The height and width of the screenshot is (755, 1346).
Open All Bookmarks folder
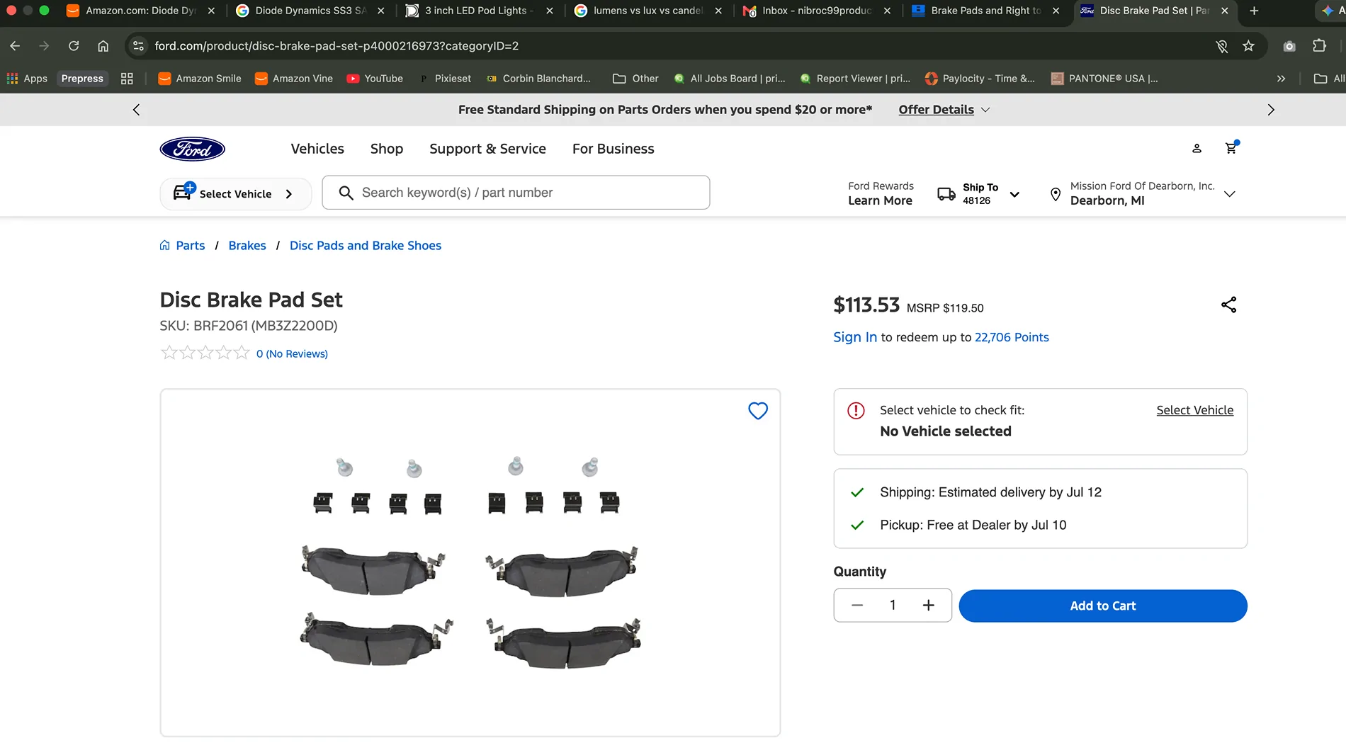pyautogui.click(x=1328, y=79)
